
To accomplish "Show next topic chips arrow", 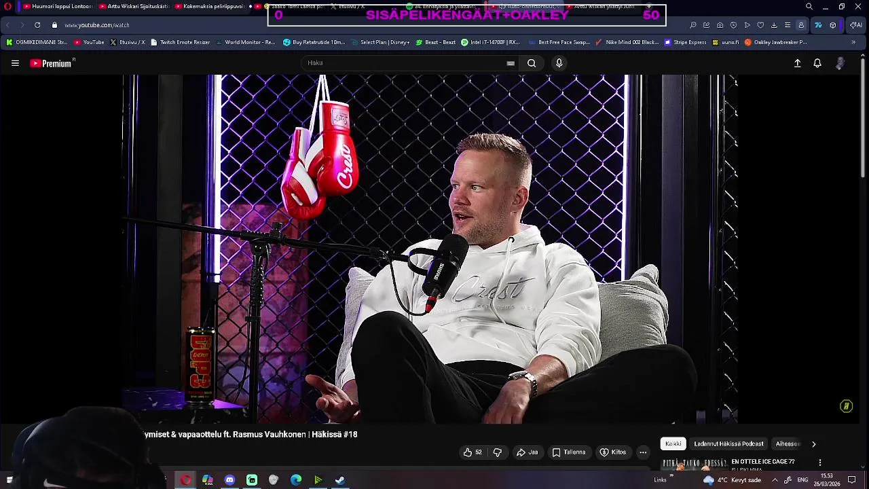I will (x=813, y=444).
